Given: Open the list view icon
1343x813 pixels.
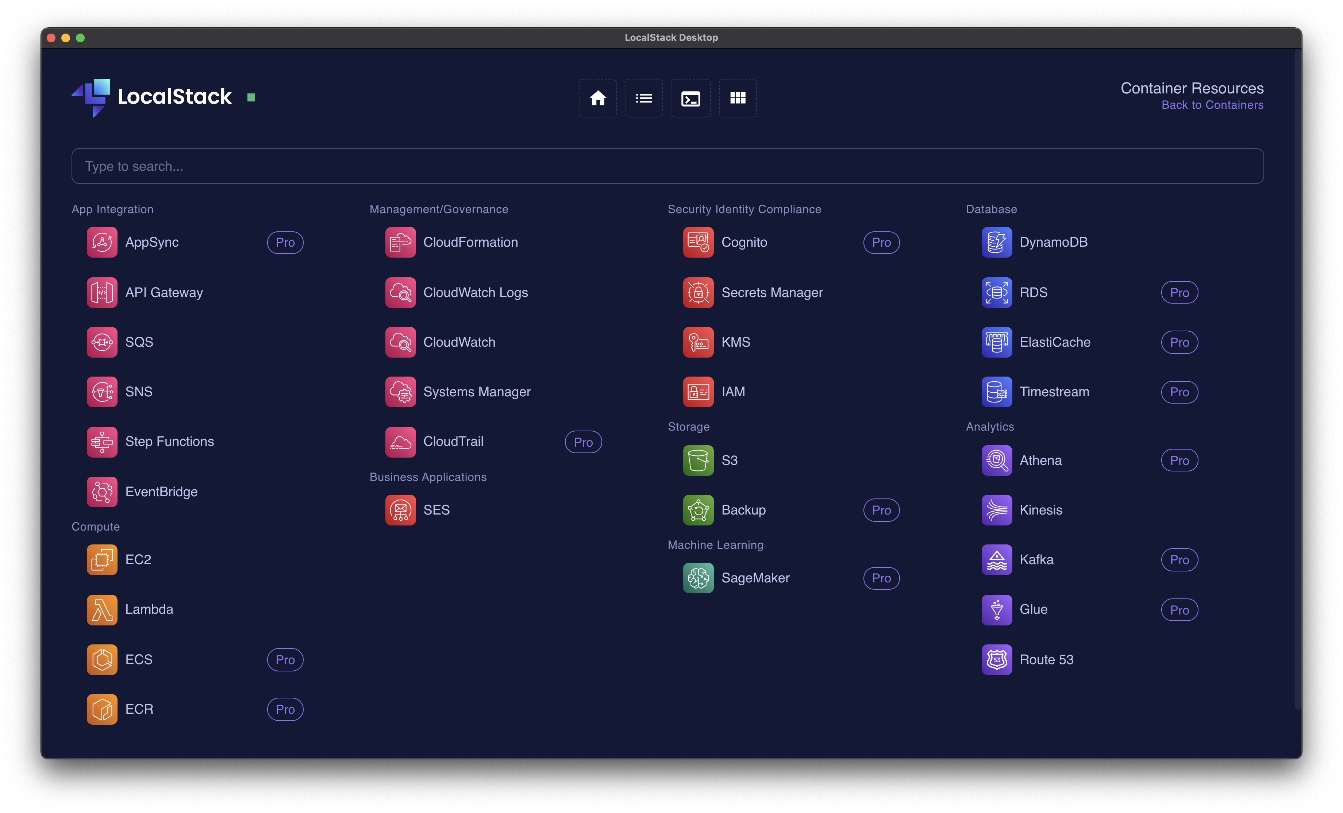Looking at the screenshot, I should coord(644,98).
